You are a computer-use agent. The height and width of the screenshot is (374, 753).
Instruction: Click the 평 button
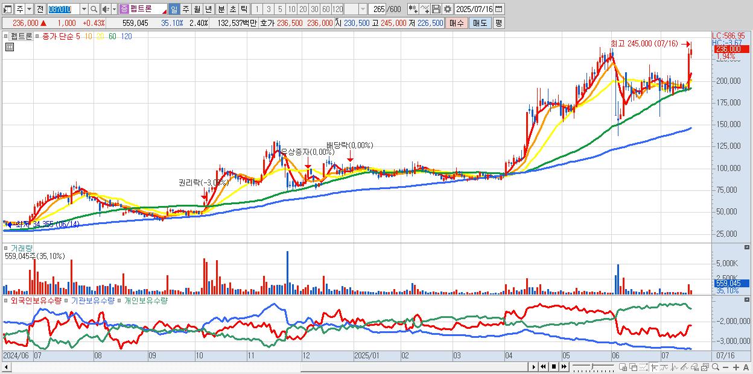[498, 23]
